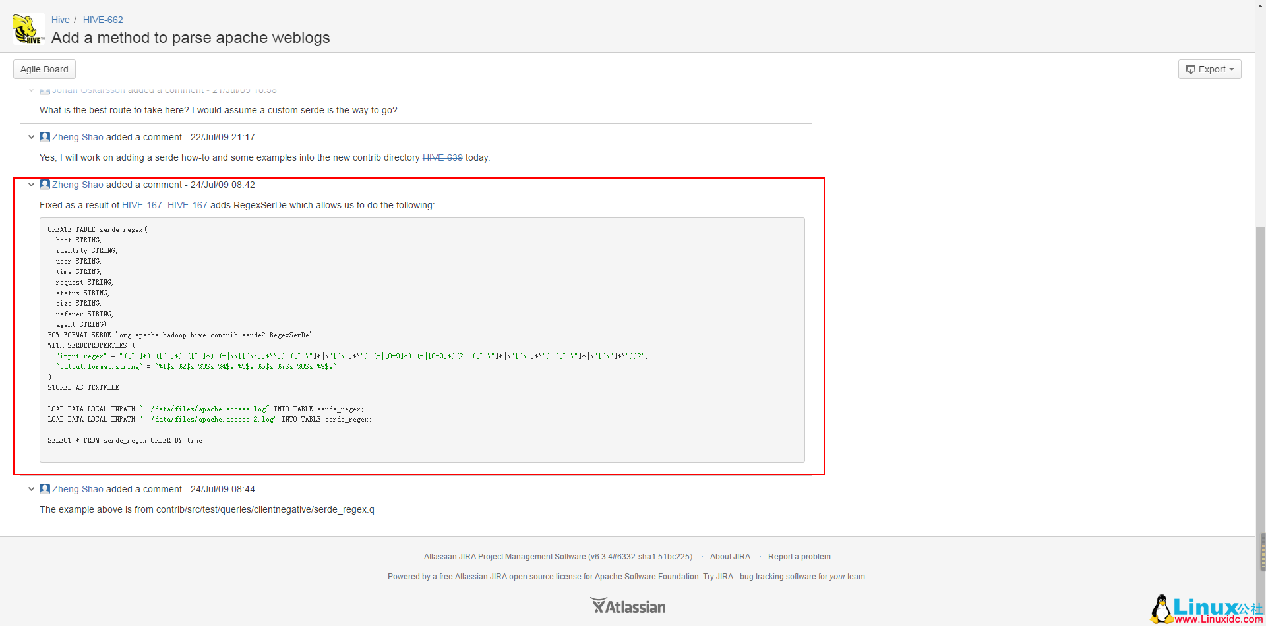1266x626 pixels.
Task: Click the About JIRA footer link
Action: point(730,557)
